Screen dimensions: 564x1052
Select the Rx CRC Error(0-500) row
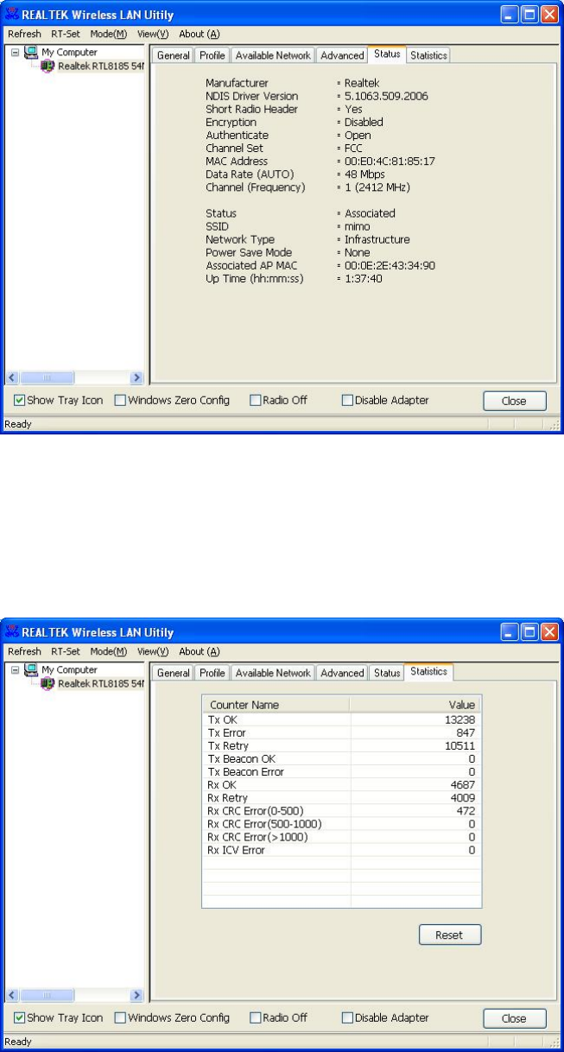[341, 811]
